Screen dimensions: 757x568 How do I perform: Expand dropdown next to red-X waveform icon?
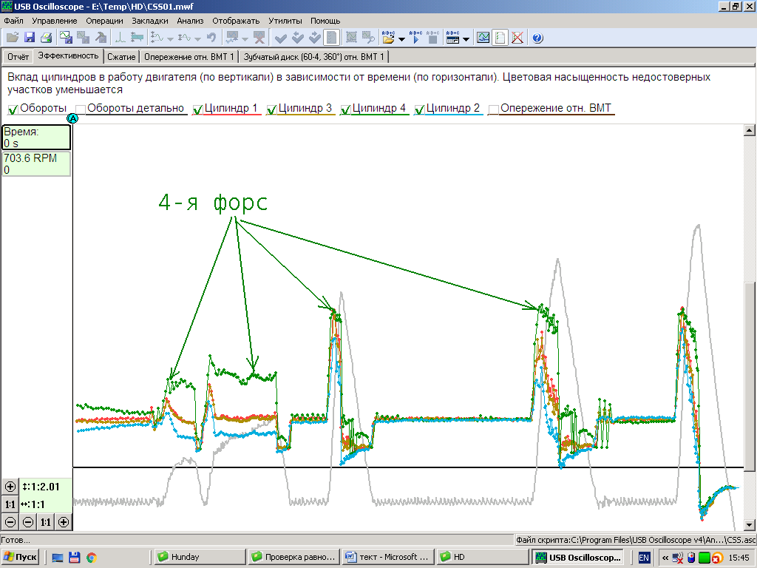(244, 38)
